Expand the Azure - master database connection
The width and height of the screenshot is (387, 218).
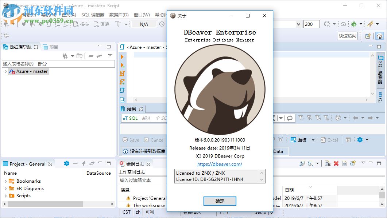(6, 71)
